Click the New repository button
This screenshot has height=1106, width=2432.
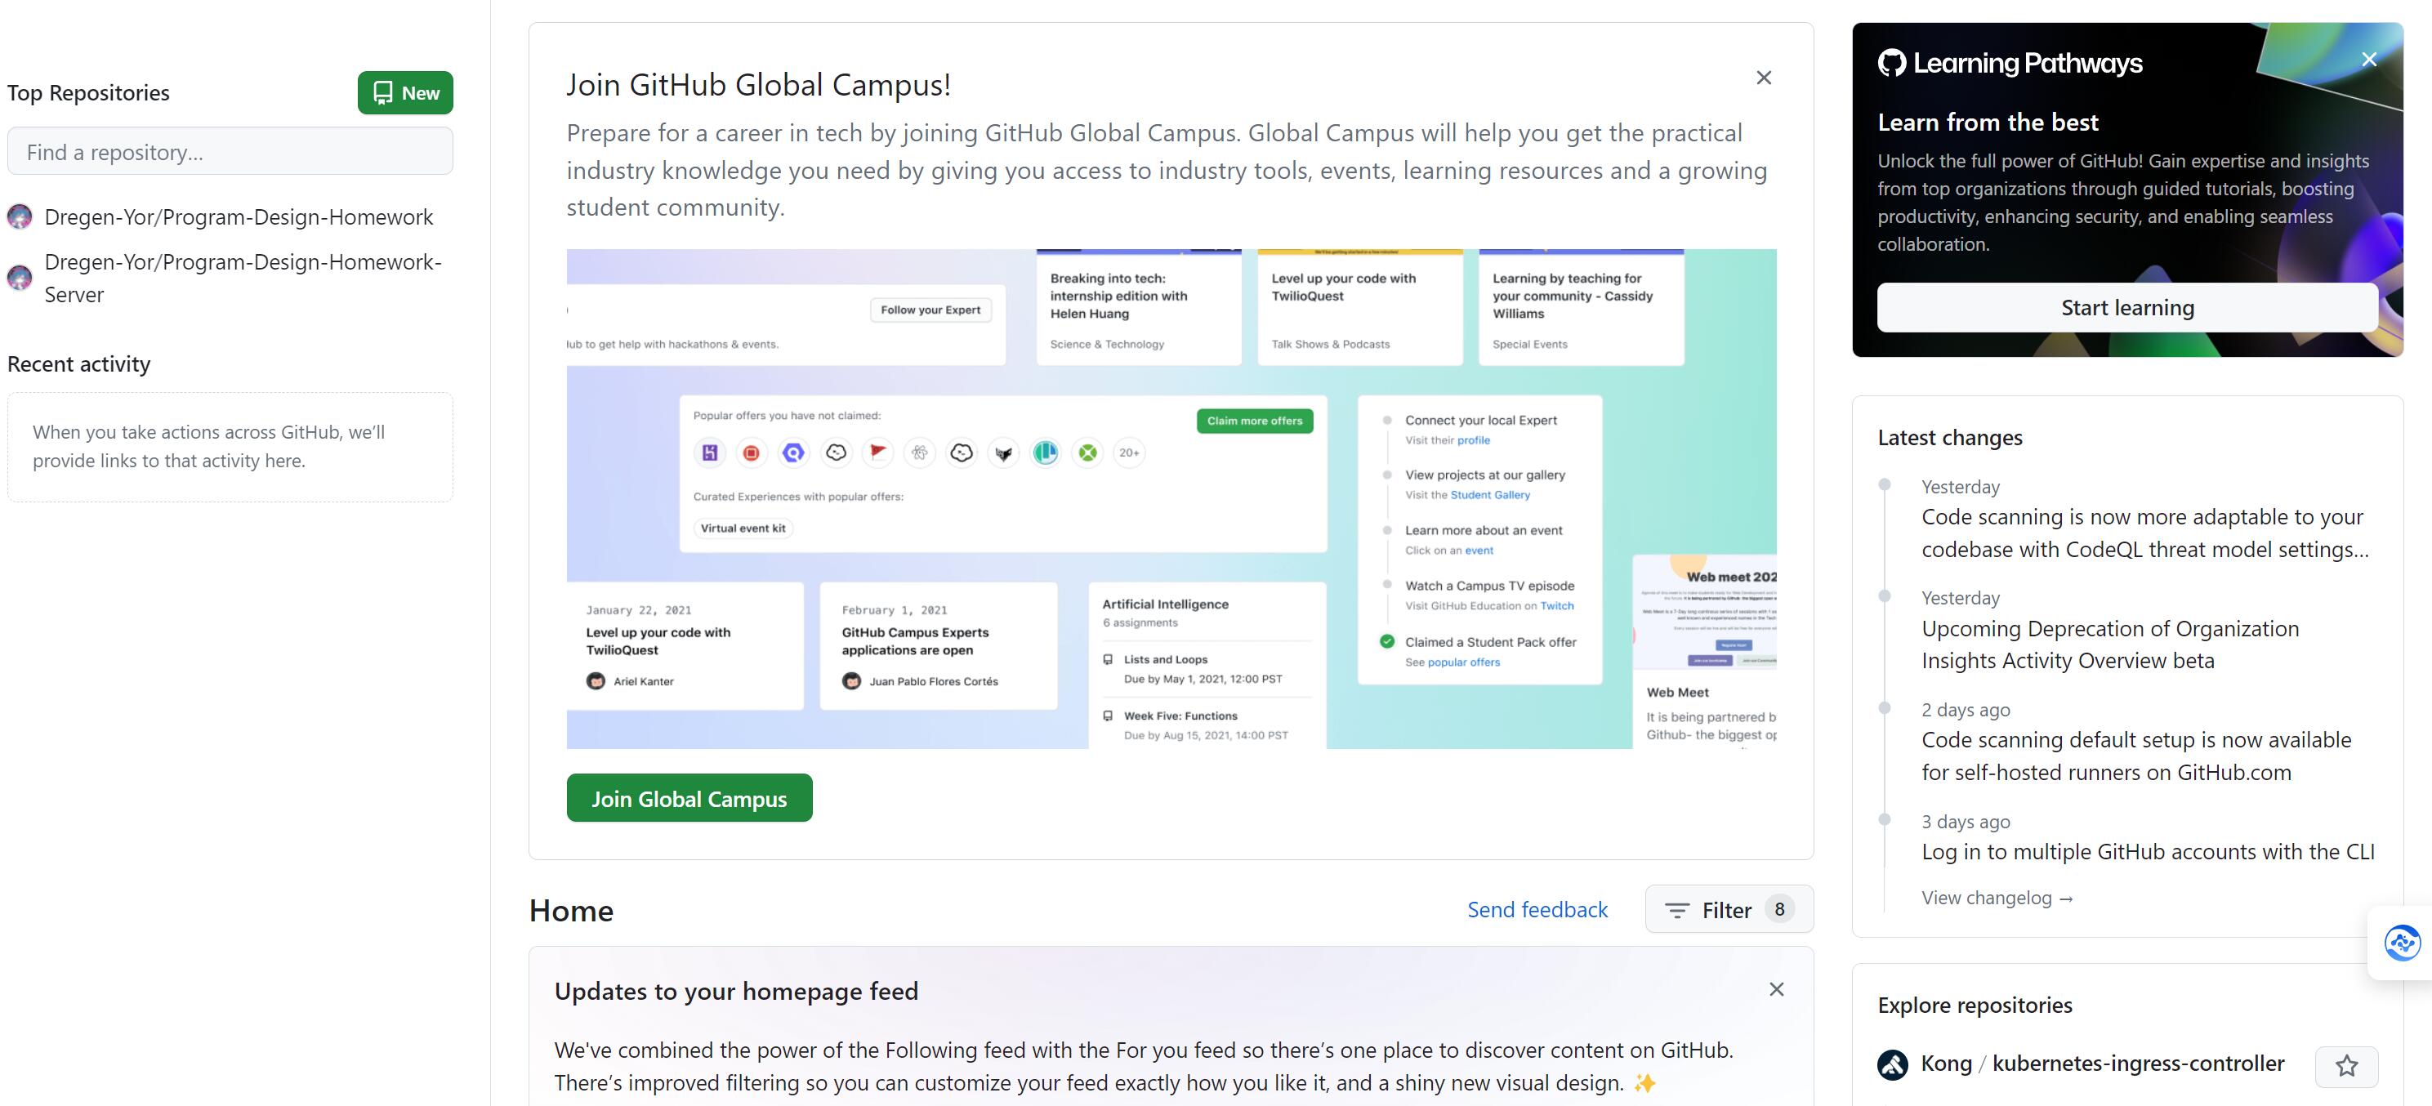405,92
